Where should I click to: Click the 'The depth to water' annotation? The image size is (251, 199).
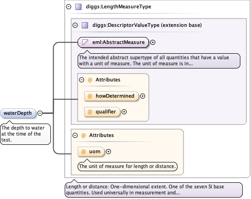(25, 134)
